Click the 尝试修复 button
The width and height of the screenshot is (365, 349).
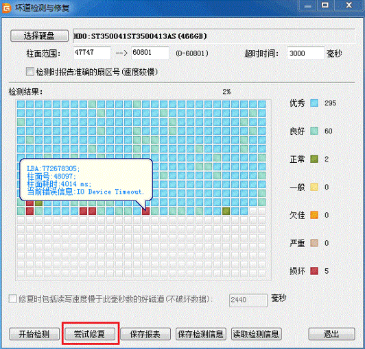90,334
